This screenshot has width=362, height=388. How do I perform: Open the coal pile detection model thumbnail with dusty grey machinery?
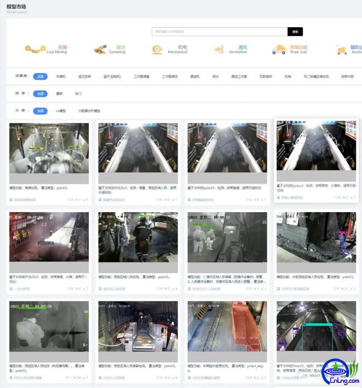(49, 148)
